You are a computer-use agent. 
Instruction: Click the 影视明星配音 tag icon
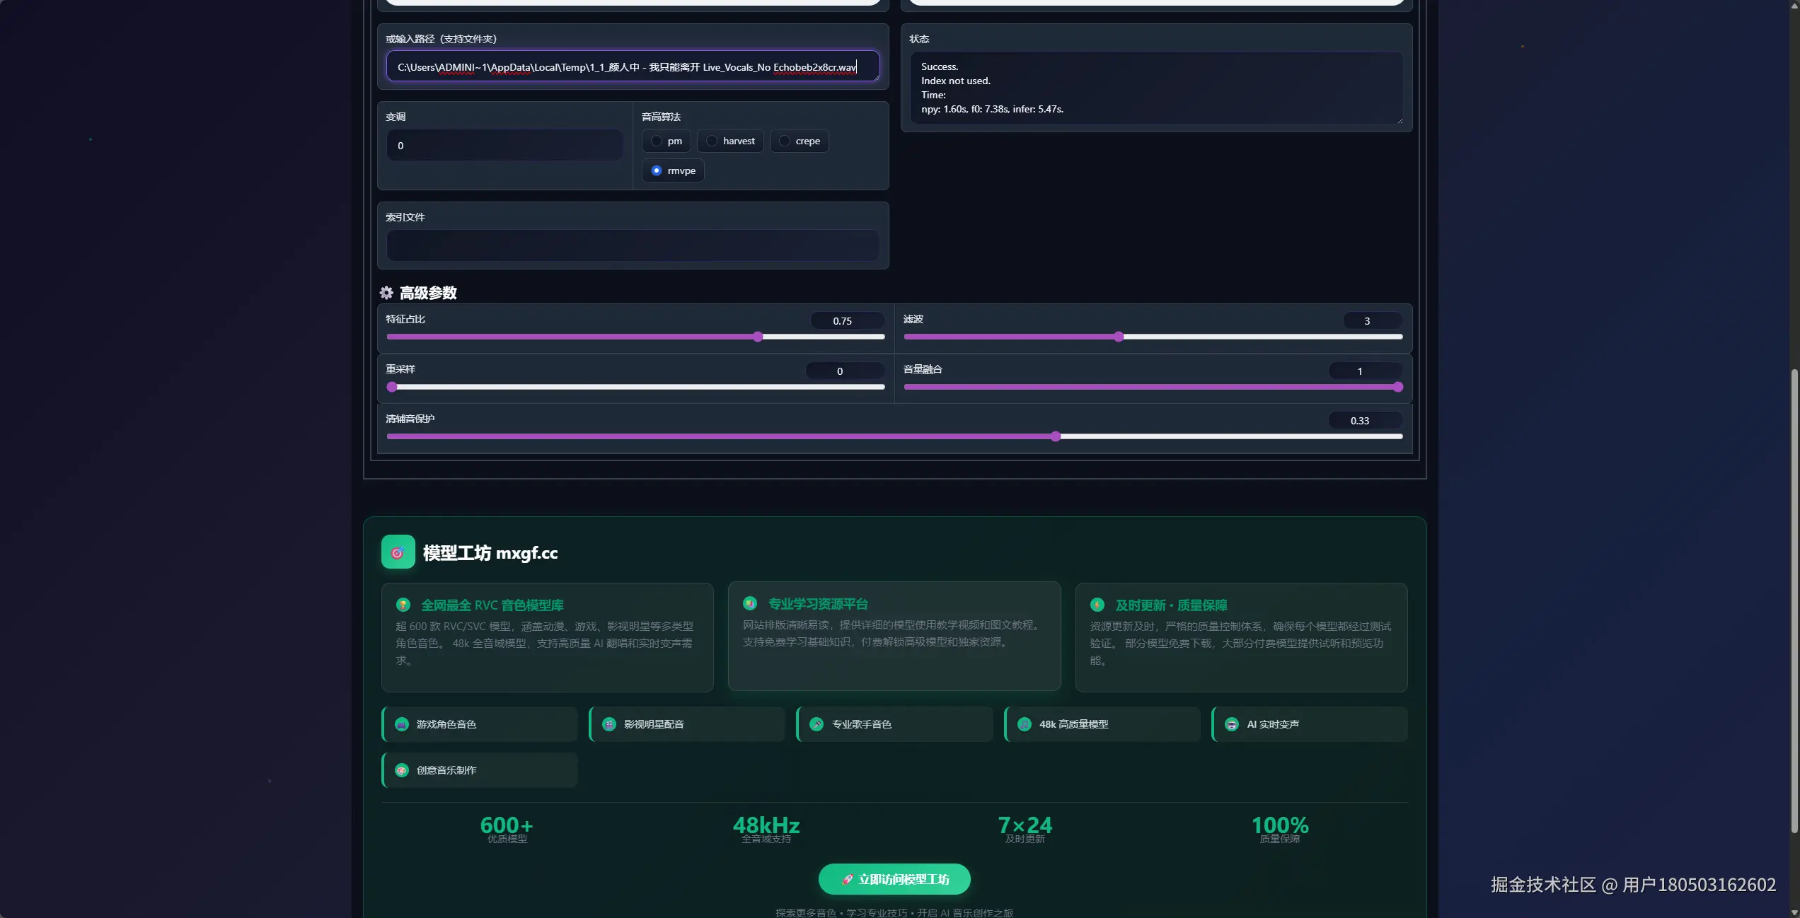609,724
